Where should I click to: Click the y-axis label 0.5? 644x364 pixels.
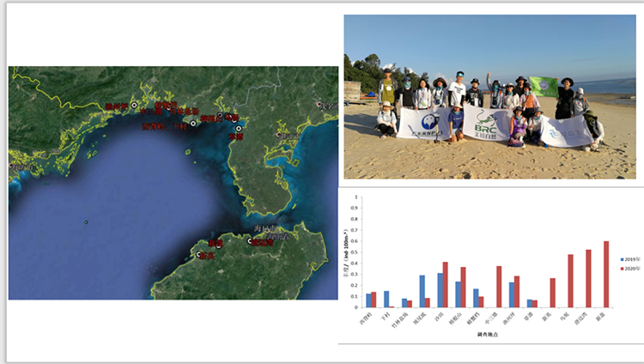click(355, 252)
